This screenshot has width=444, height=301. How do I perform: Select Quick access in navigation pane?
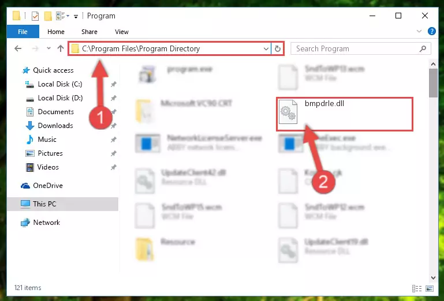click(x=53, y=70)
